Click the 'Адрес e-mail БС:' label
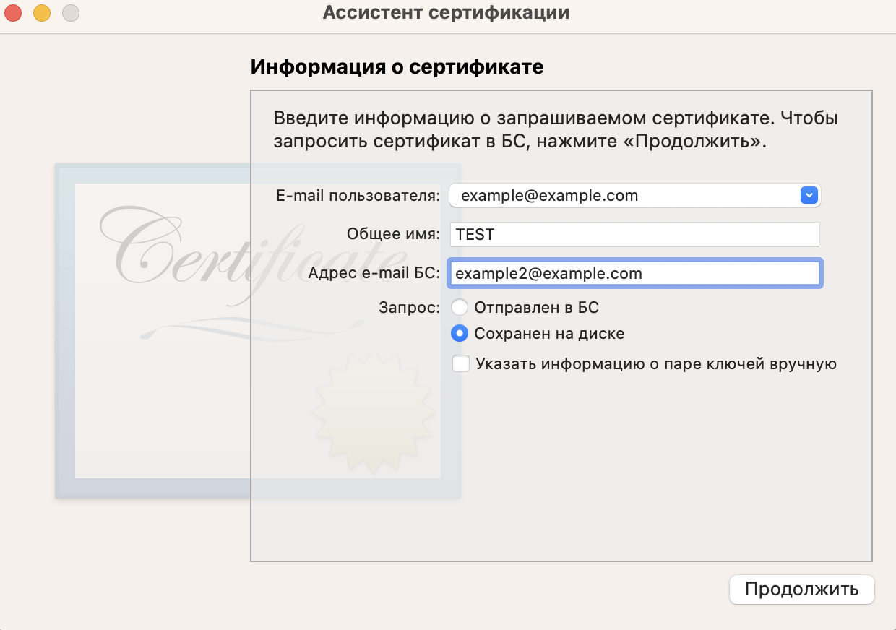 374,274
